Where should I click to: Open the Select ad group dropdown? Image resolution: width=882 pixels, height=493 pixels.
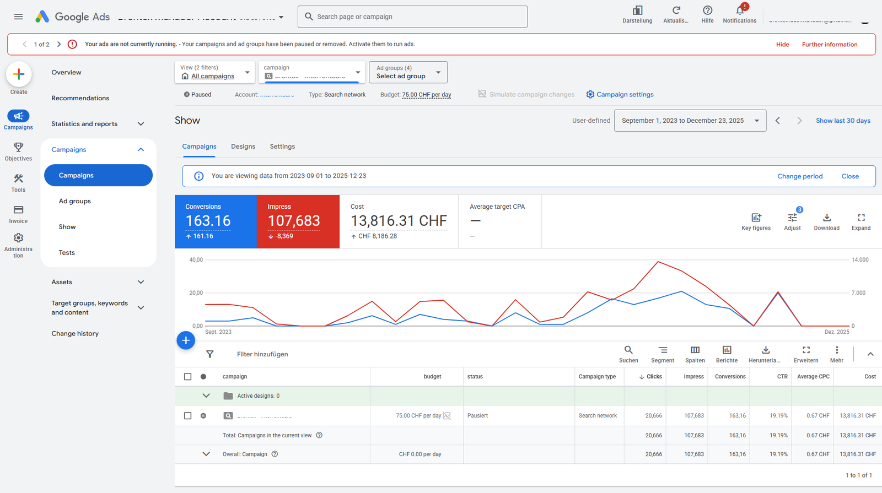(x=408, y=72)
